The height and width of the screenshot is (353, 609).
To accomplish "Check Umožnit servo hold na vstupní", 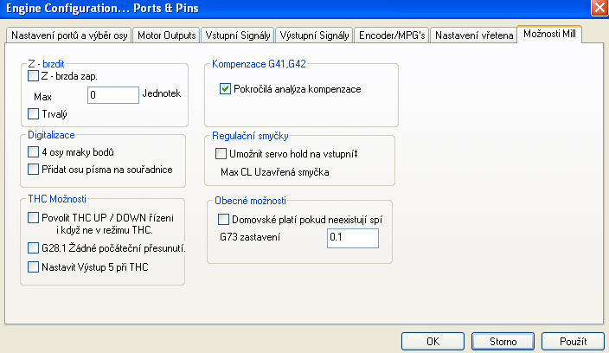I will click(x=221, y=153).
